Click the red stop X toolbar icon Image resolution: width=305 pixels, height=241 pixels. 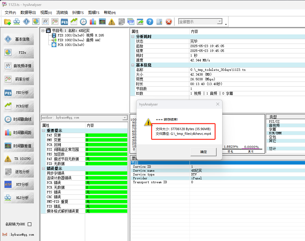[x=169, y=22]
